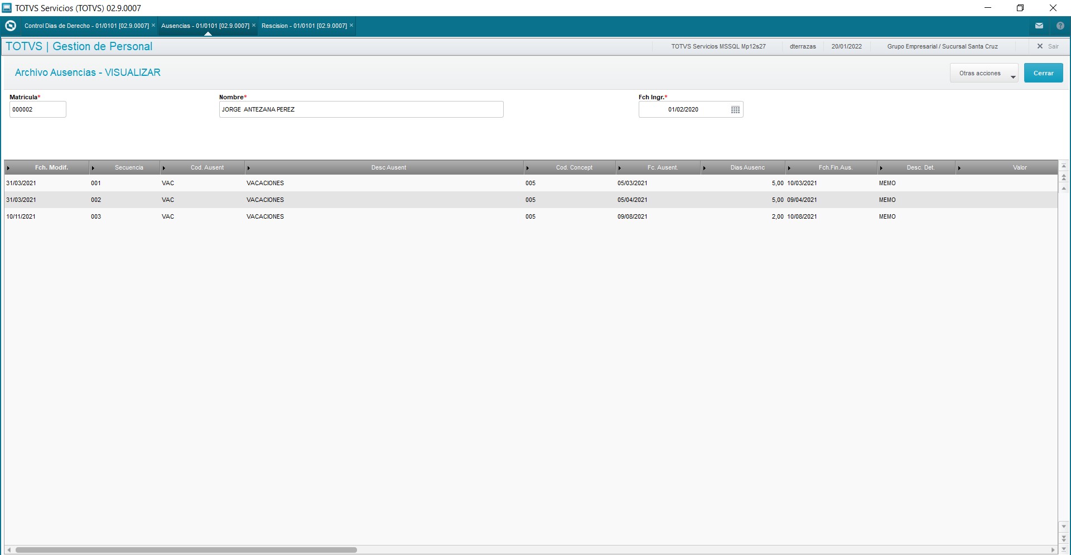The image size is (1071, 555).
Task: Click date 20/01/2022 in header
Action: click(x=846, y=46)
